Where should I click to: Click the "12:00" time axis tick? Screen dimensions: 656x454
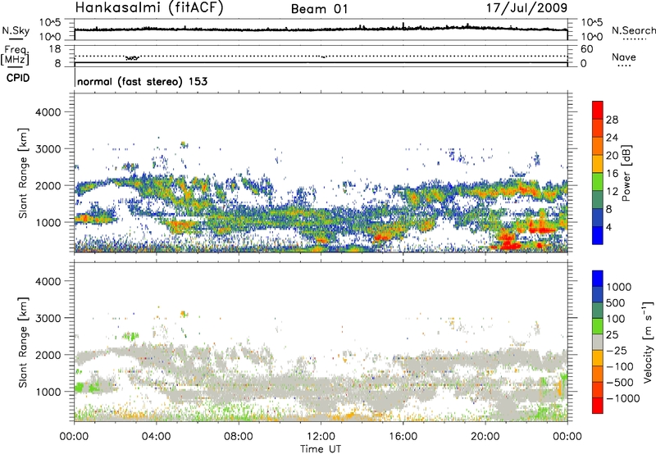pos(321,437)
